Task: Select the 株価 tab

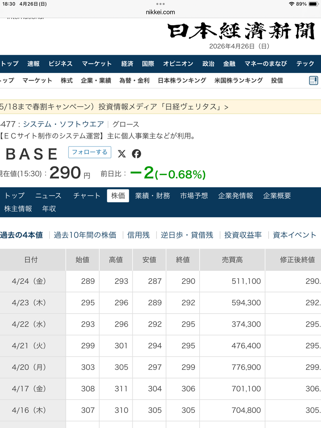Action: tap(118, 196)
